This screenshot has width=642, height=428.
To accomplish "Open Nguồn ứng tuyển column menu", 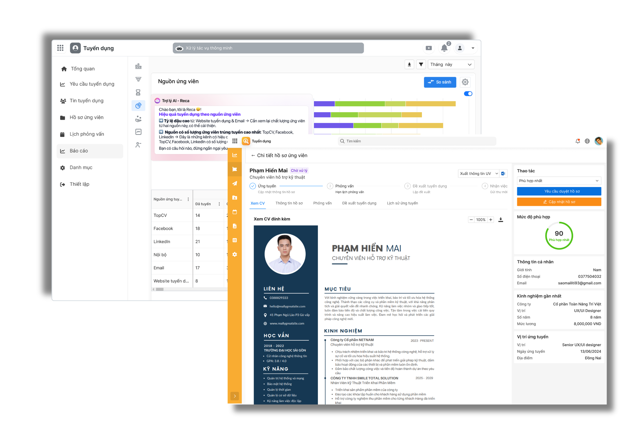I will point(188,199).
